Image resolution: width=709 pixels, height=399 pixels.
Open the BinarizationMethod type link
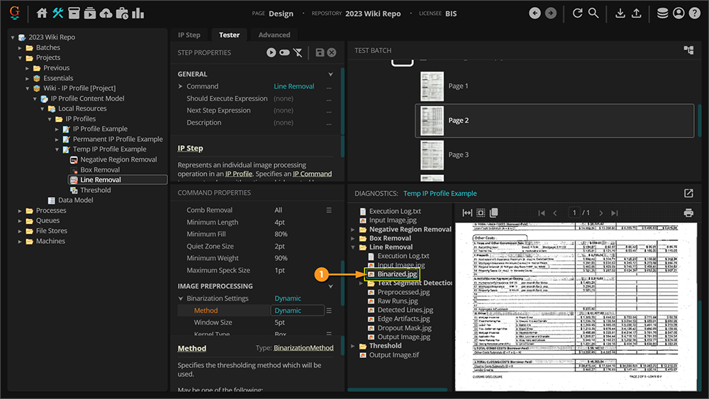[x=303, y=348]
